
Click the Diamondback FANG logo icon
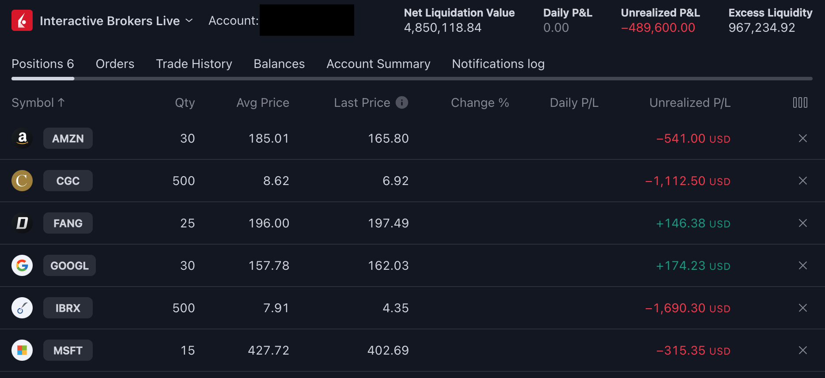pyautogui.click(x=22, y=223)
